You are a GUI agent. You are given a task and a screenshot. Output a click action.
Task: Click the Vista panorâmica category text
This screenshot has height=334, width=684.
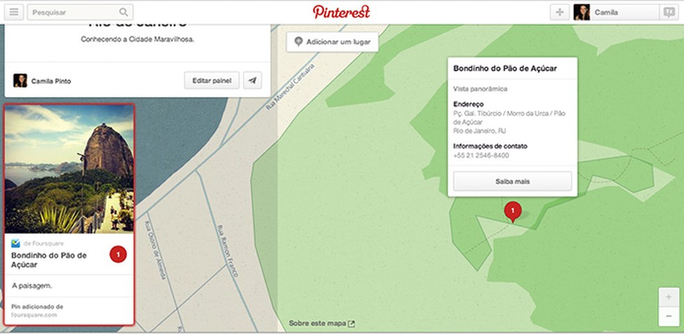coord(480,89)
